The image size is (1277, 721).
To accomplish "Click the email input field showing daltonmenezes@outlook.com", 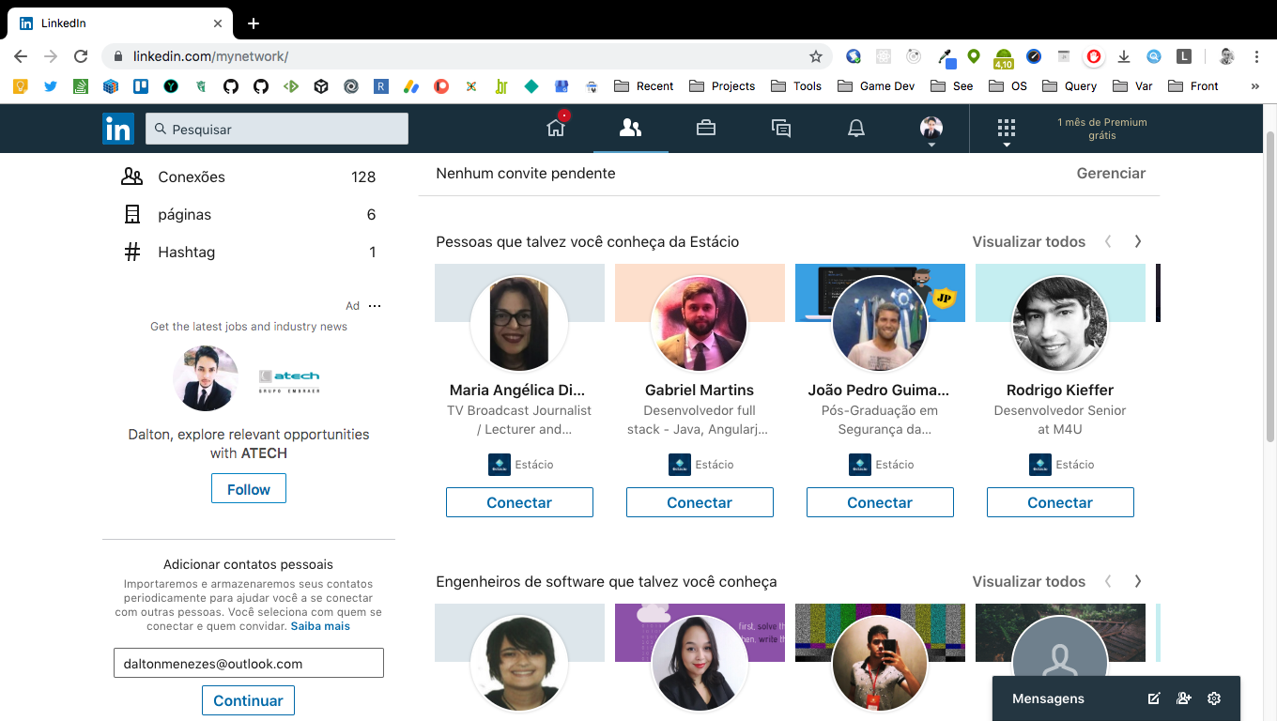I will coord(248,662).
